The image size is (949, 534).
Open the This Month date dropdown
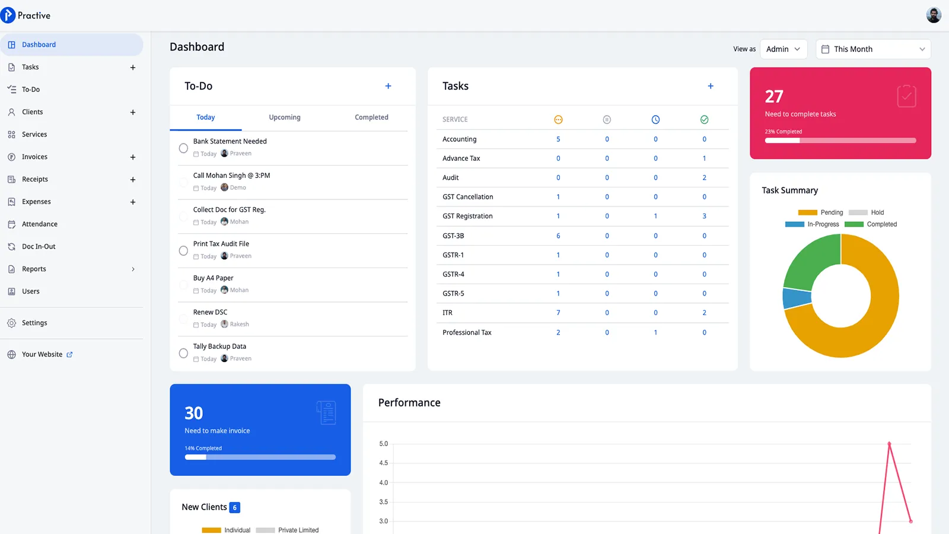pyautogui.click(x=873, y=49)
